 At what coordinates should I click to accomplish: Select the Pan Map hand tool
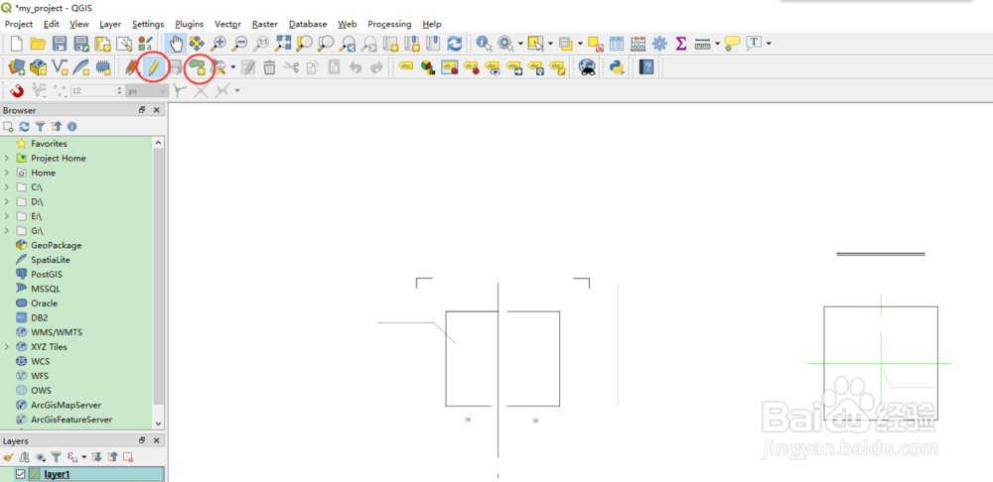point(176,43)
